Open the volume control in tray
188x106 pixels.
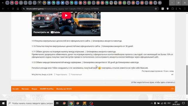click(165, 103)
